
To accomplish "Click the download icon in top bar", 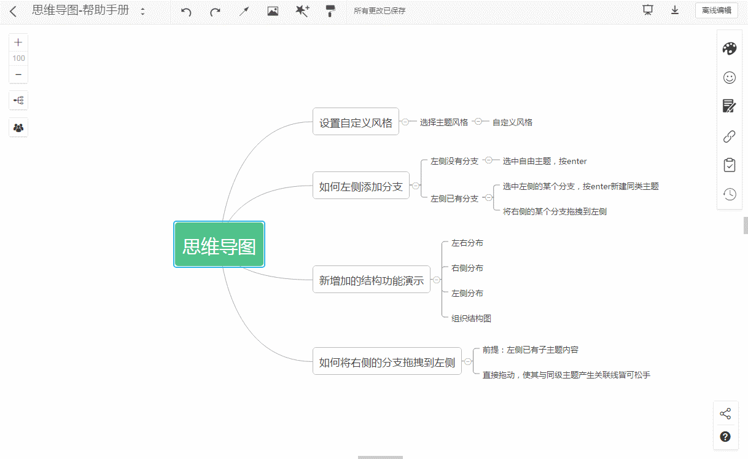I will (675, 10).
